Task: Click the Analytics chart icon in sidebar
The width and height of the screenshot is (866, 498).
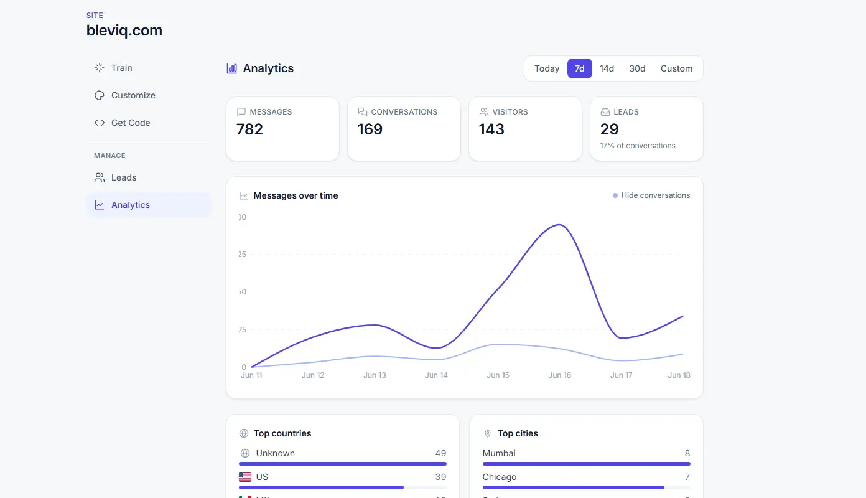Action: point(100,205)
